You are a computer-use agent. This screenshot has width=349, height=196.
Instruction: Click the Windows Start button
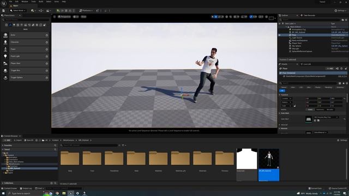(3, 193)
